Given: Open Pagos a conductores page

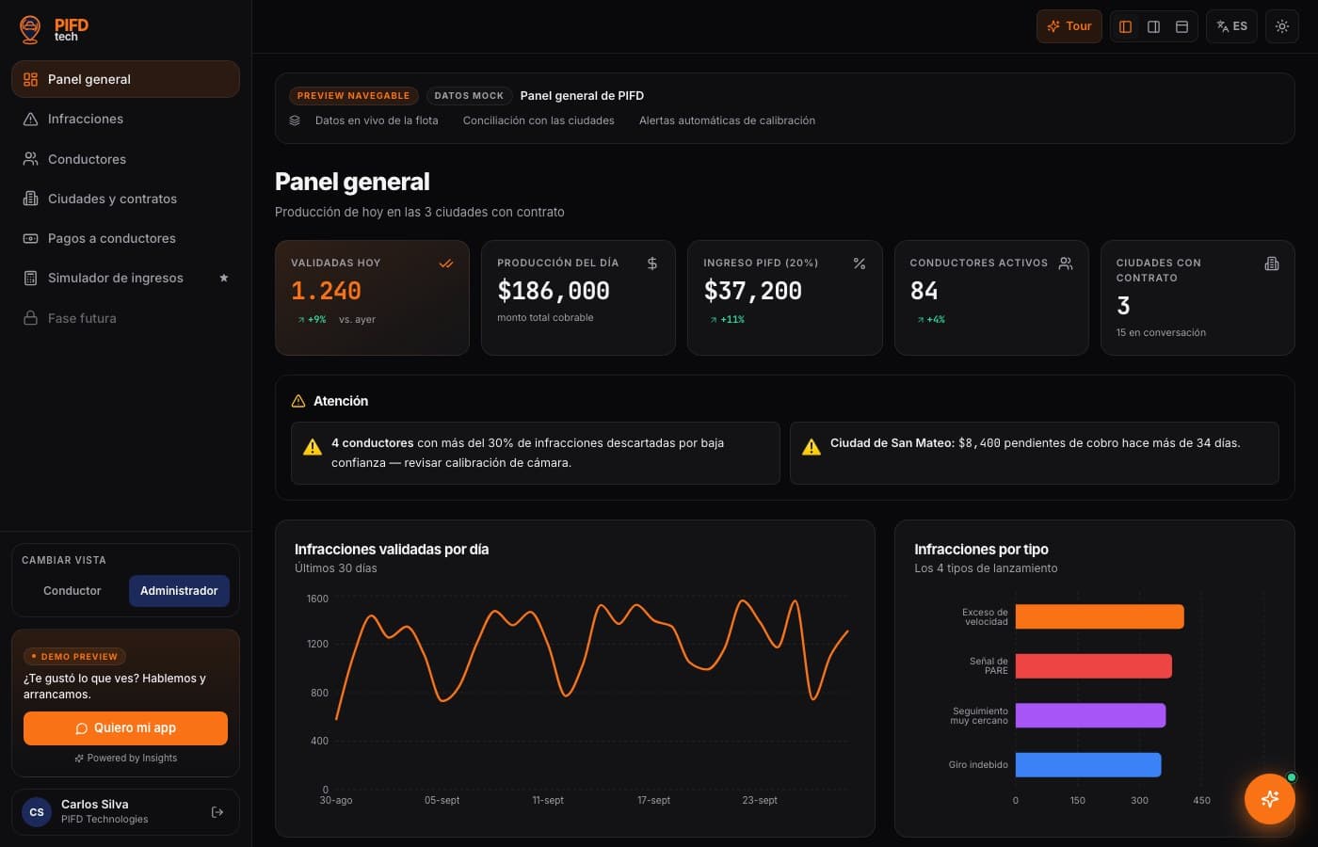Looking at the screenshot, I should tap(125, 238).
